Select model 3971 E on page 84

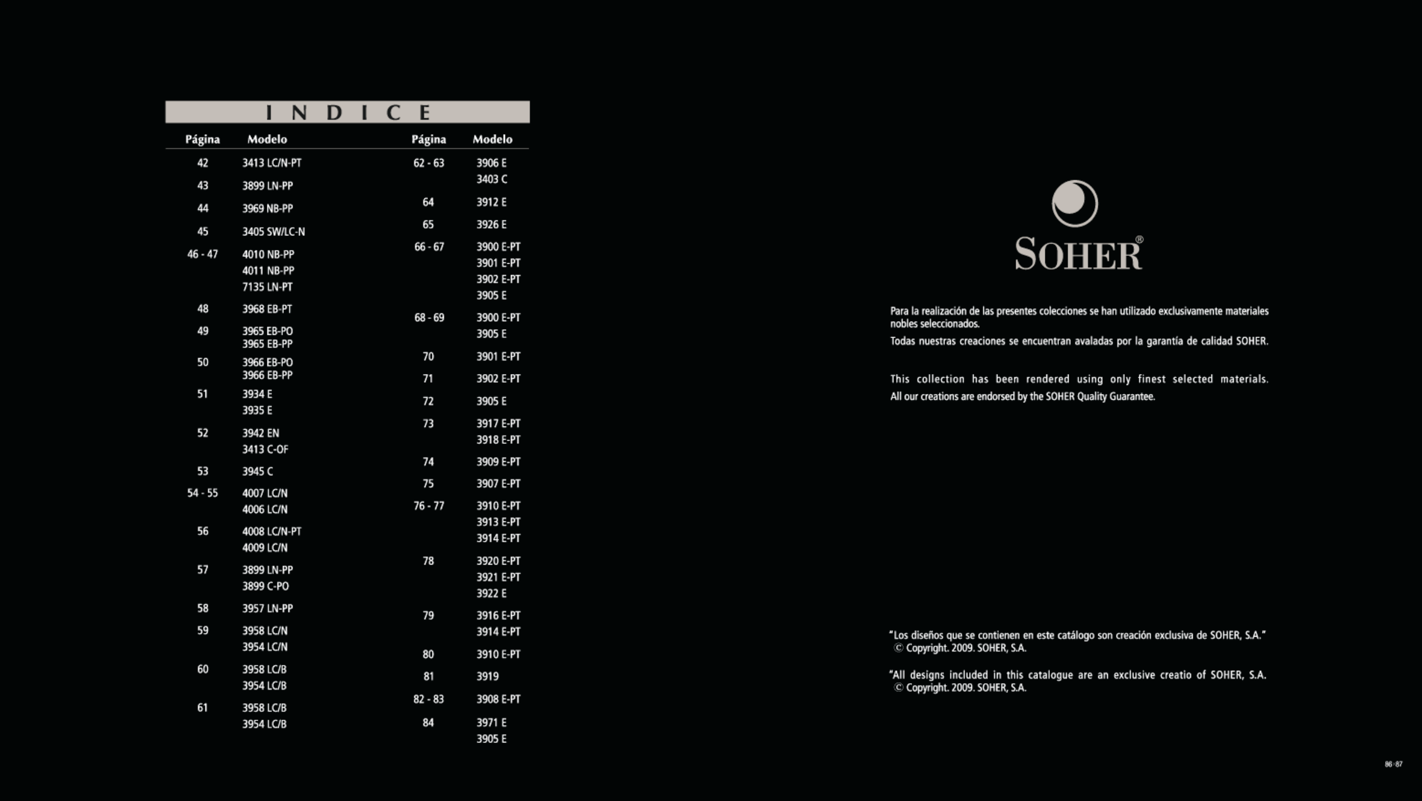(491, 723)
